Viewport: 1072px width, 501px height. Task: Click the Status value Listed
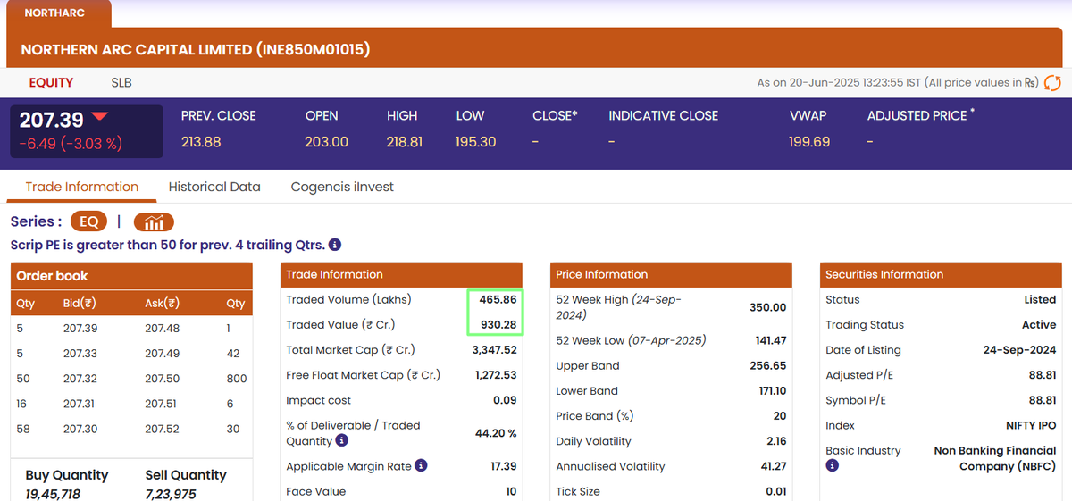click(x=1040, y=300)
